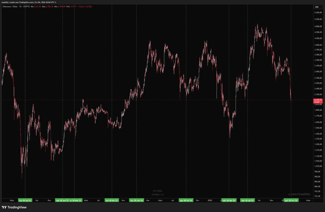Click the red current price label on the price axis
The height and width of the screenshot is (212, 325).
(318, 101)
